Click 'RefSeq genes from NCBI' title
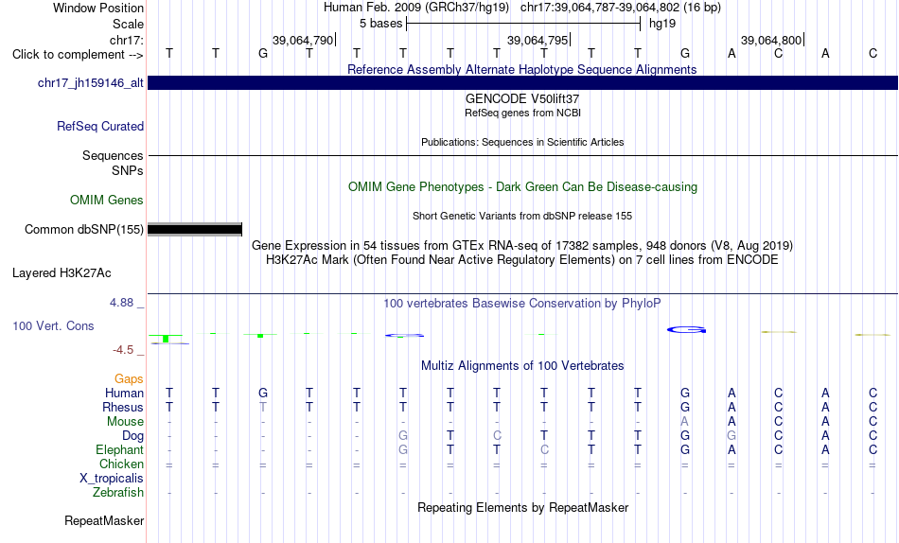Screen dimensions: 899x543 tap(523, 113)
